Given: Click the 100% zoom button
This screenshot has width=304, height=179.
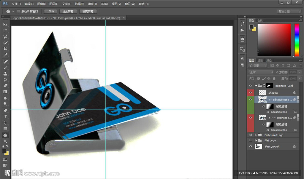Looking at the screenshot, I should coord(50,12).
